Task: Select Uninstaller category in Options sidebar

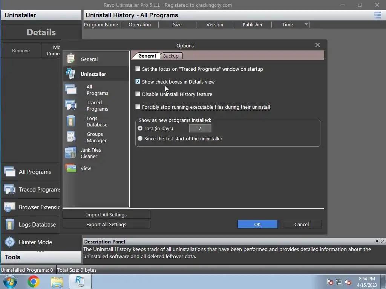Action: 93,74
